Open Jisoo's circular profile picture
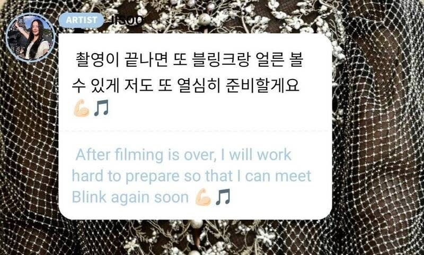This screenshot has height=255, width=424. point(31,38)
